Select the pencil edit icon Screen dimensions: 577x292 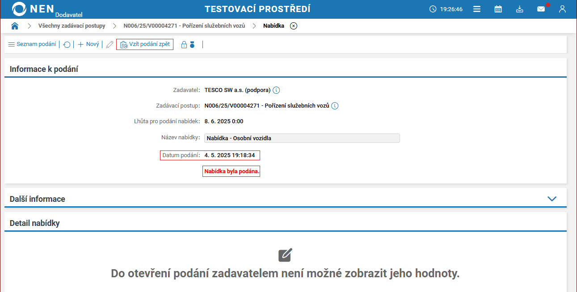[x=109, y=44]
